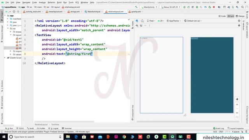Click the zoom out minus icon

tap(237, 109)
